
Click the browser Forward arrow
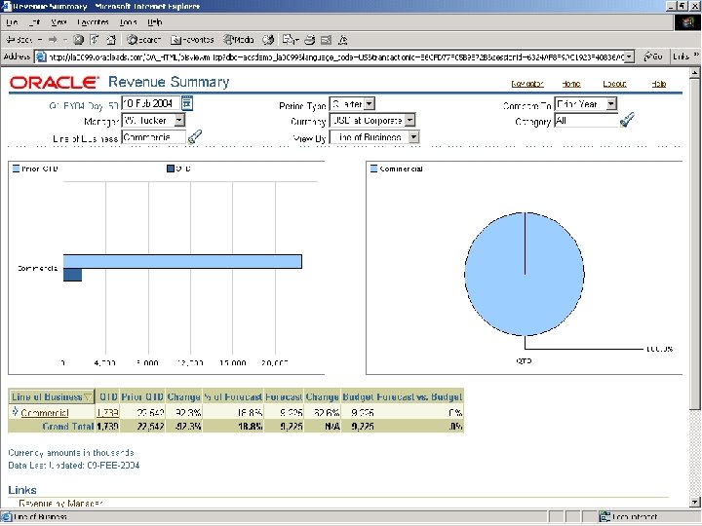(x=53, y=40)
